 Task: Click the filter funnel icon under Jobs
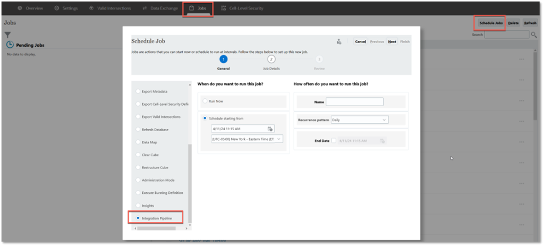(x=7, y=35)
